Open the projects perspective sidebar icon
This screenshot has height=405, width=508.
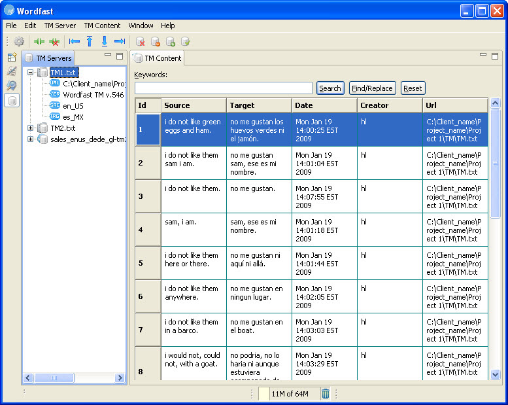click(x=12, y=58)
